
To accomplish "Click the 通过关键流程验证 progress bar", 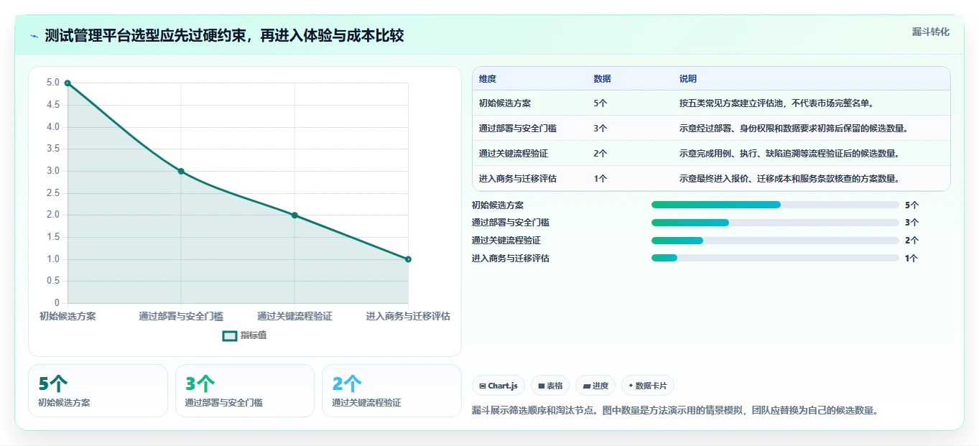I will 775,241.
